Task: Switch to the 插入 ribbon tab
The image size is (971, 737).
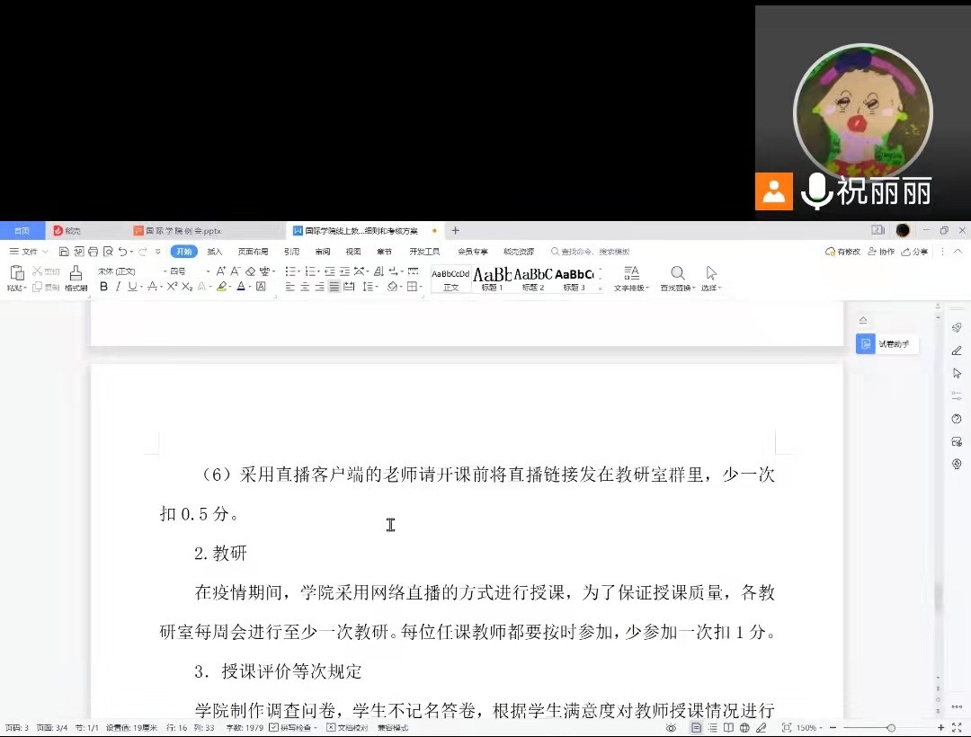Action: (214, 252)
